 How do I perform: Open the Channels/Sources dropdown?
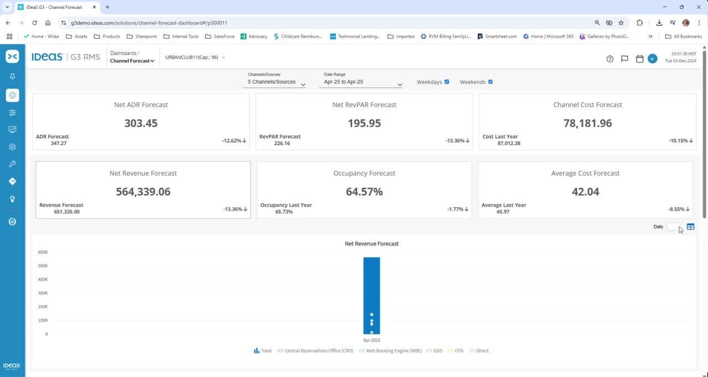[277, 82]
